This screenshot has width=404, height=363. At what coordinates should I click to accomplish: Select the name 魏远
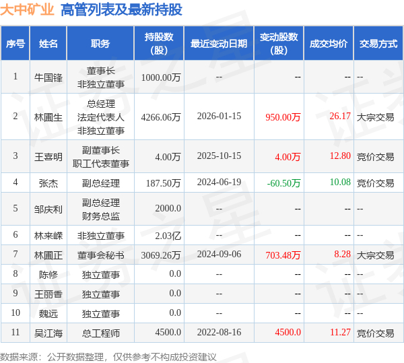48,314
